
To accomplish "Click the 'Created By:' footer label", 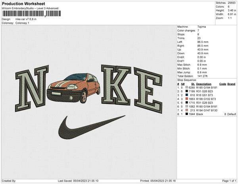I will tap(9, 181).
